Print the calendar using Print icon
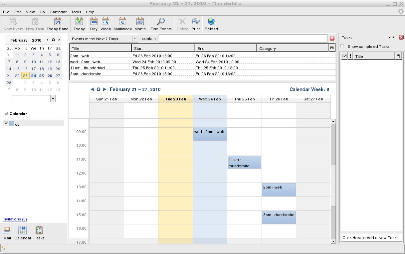Image resolution: width=405 pixels, height=254 pixels. pos(196,22)
